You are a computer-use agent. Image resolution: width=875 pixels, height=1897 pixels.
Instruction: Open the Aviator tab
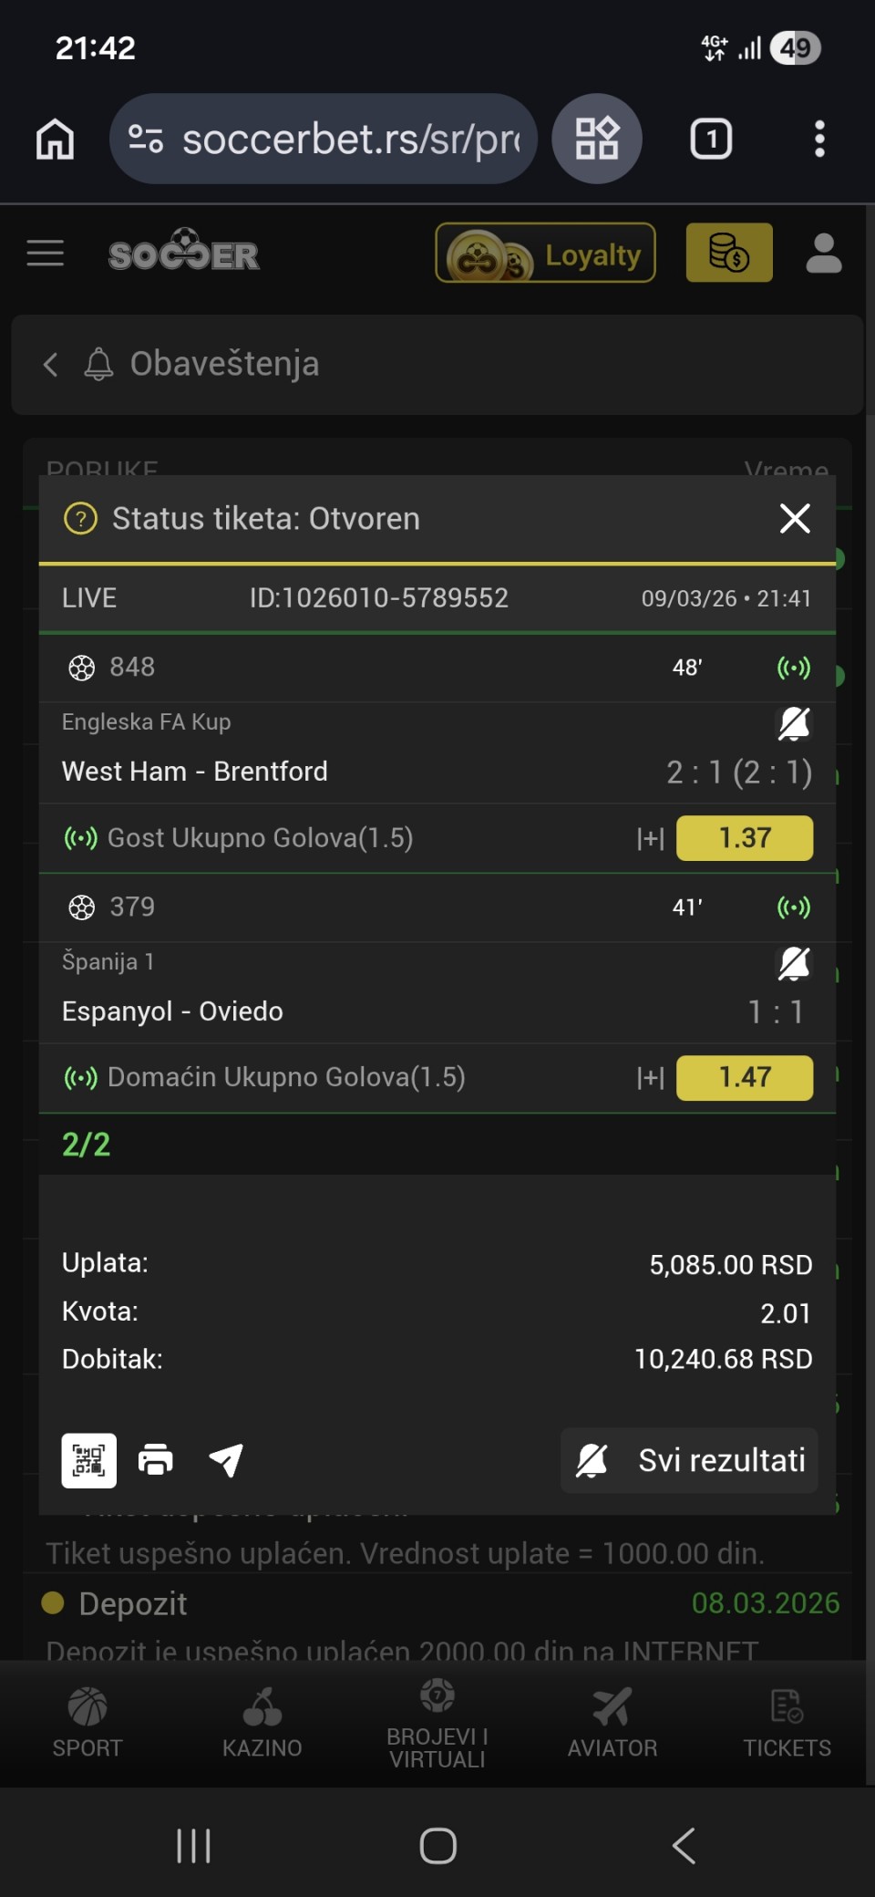(612, 1722)
